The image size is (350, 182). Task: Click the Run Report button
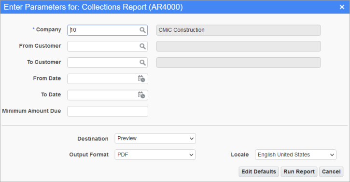299,172
